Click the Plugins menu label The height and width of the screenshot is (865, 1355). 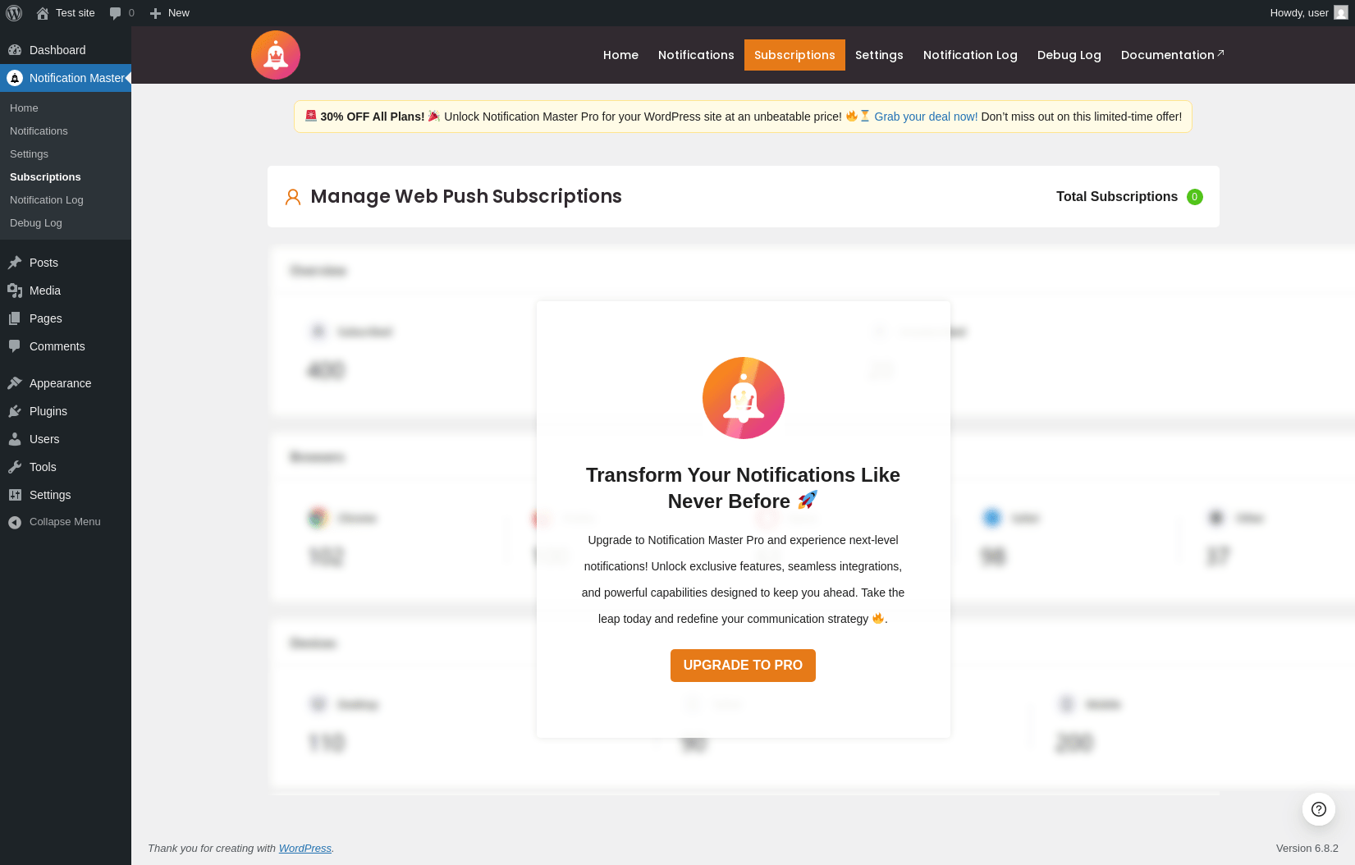pyautogui.click(x=48, y=411)
